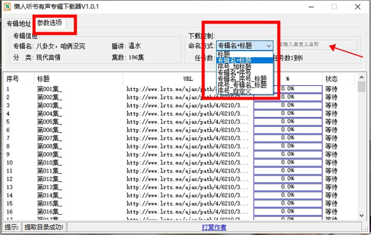
Task: Minimize the downloader window
Action: click(x=312, y=7)
